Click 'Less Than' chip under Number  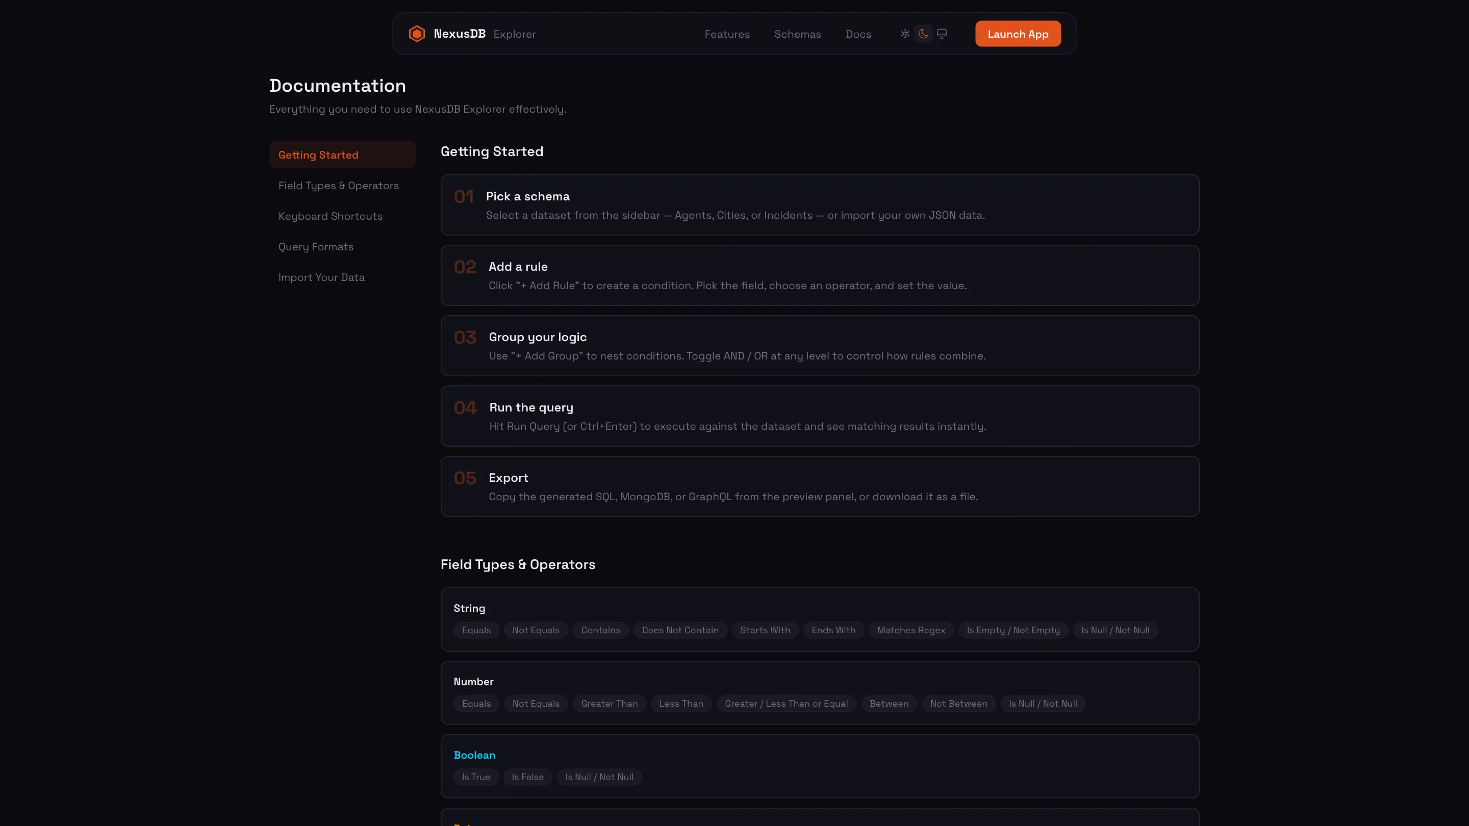pyautogui.click(x=681, y=704)
